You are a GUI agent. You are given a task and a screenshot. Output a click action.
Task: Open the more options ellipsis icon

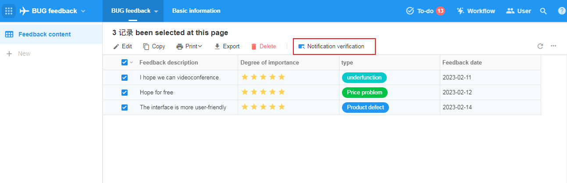pyautogui.click(x=553, y=46)
